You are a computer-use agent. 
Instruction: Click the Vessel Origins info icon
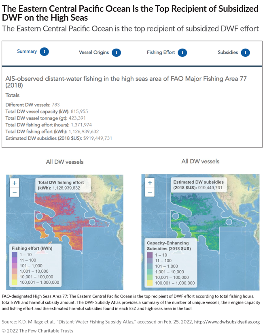tap(117, 52)
